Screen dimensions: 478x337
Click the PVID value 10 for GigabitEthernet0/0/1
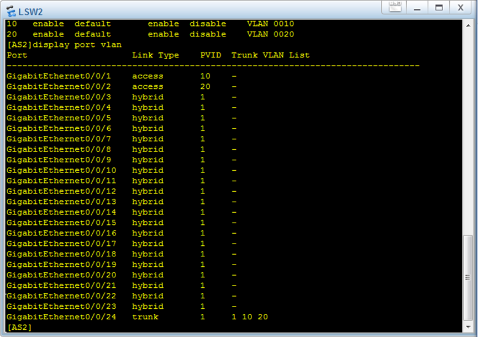tap(205, 76)
